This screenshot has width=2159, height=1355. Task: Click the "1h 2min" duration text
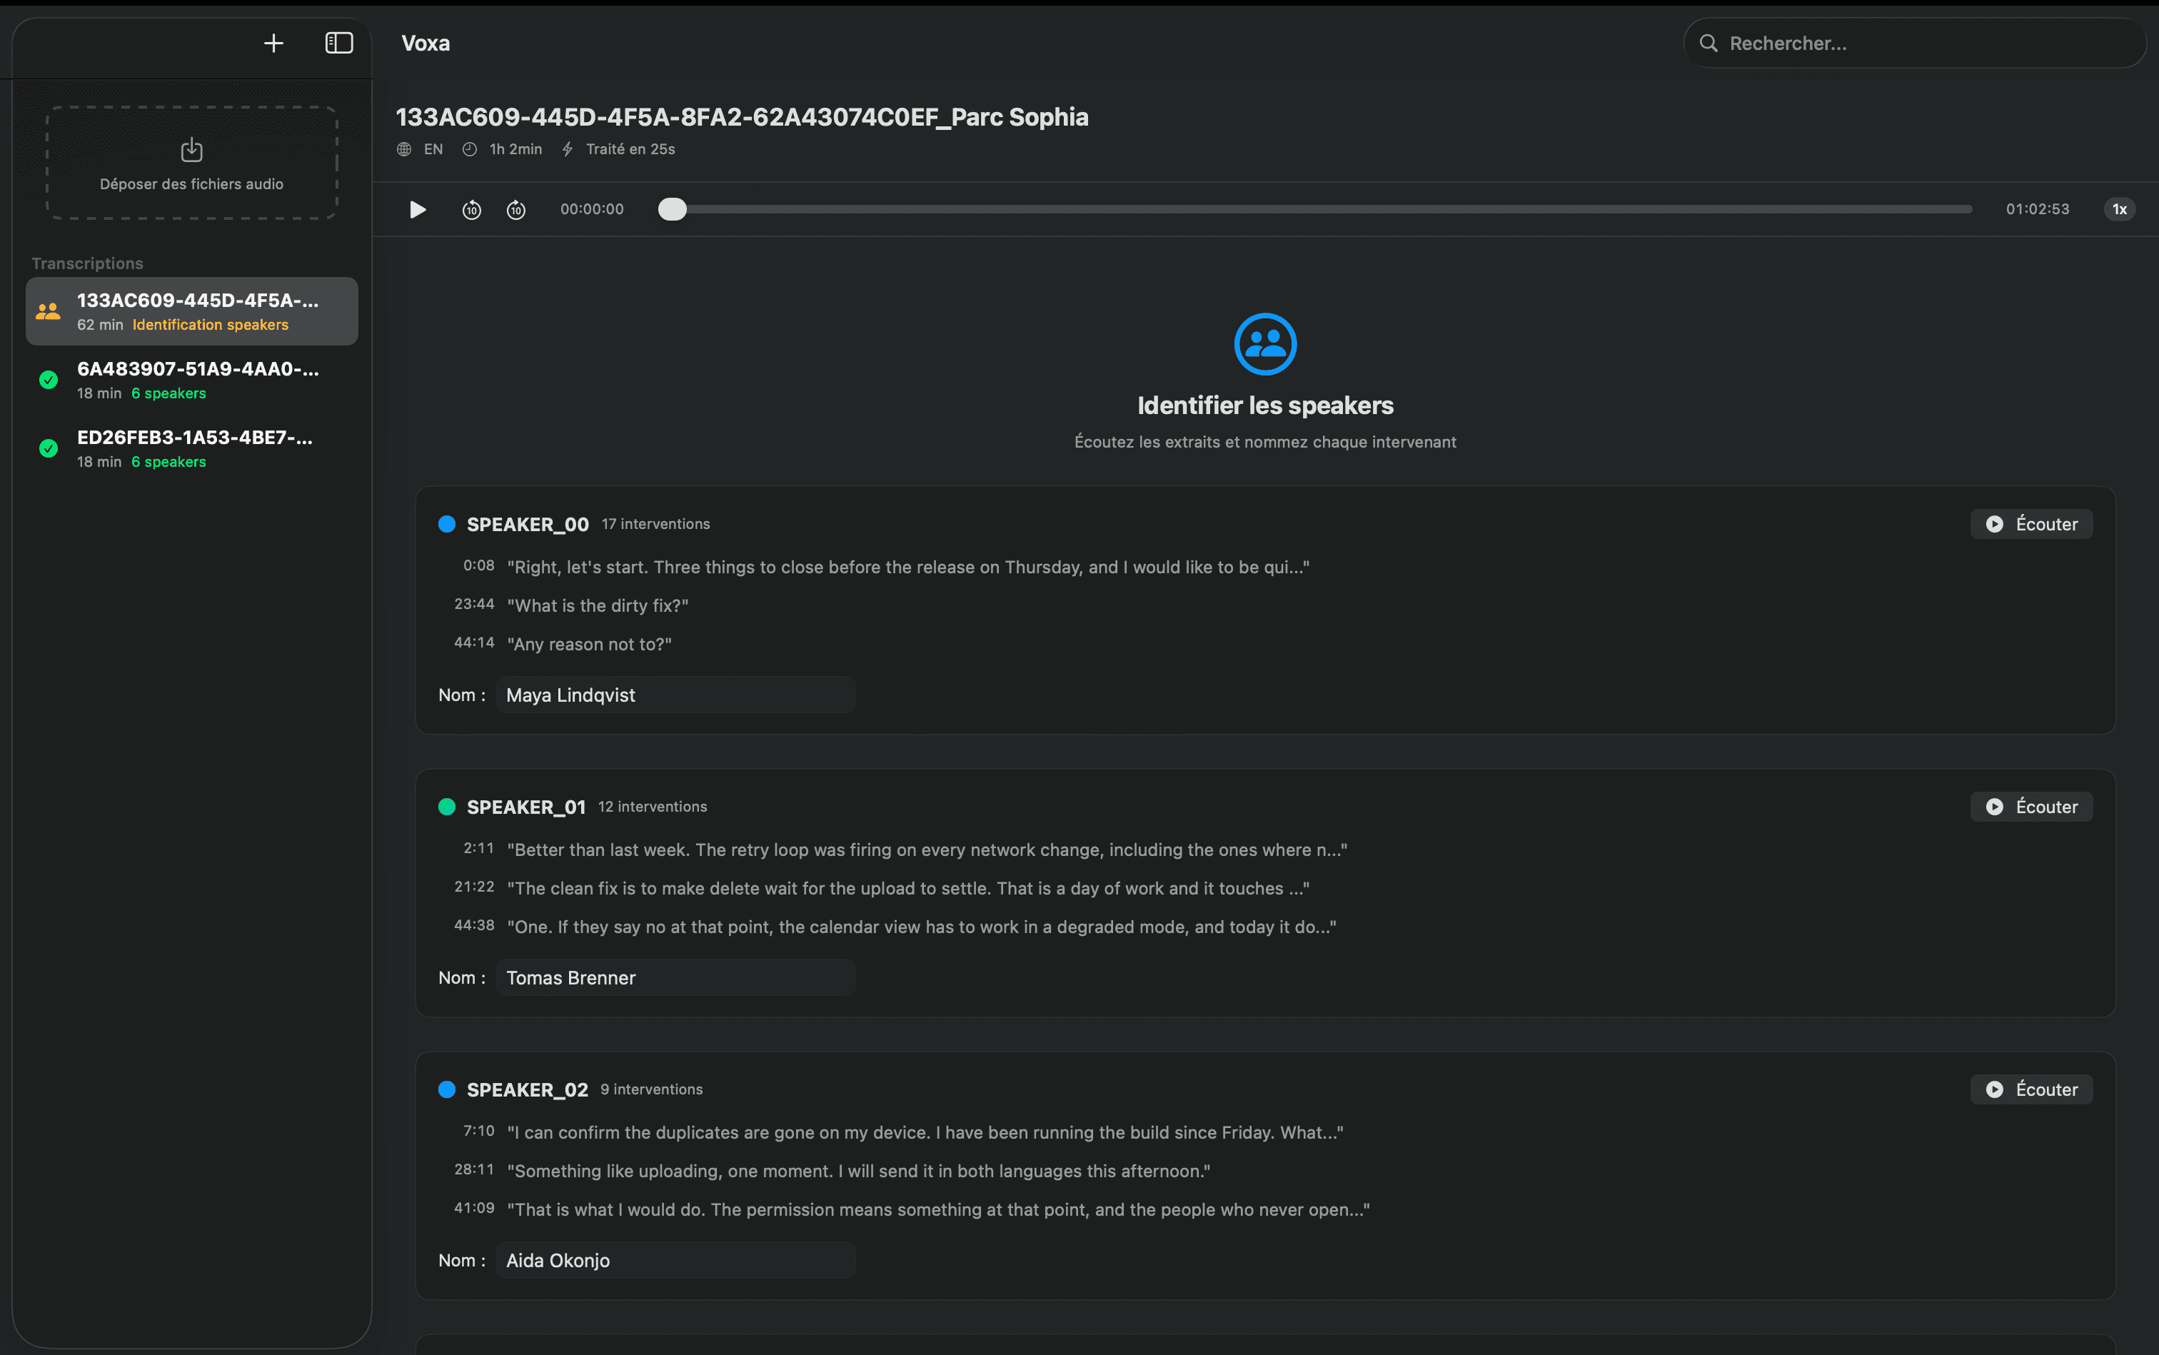pos(515,148)
